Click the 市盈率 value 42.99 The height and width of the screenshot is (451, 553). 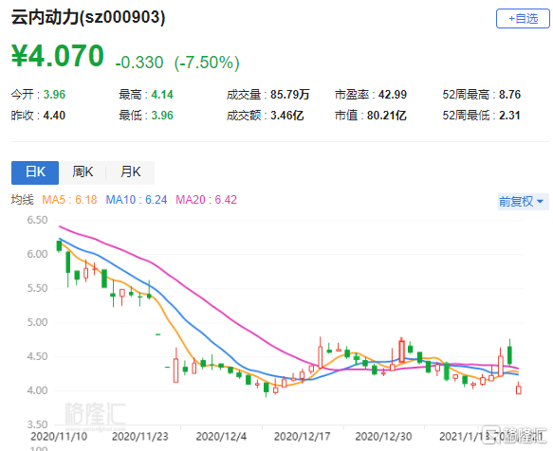(393, 95)
